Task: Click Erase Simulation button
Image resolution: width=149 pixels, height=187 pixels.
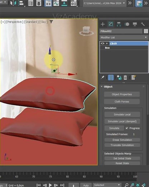Action: point(122,140)
